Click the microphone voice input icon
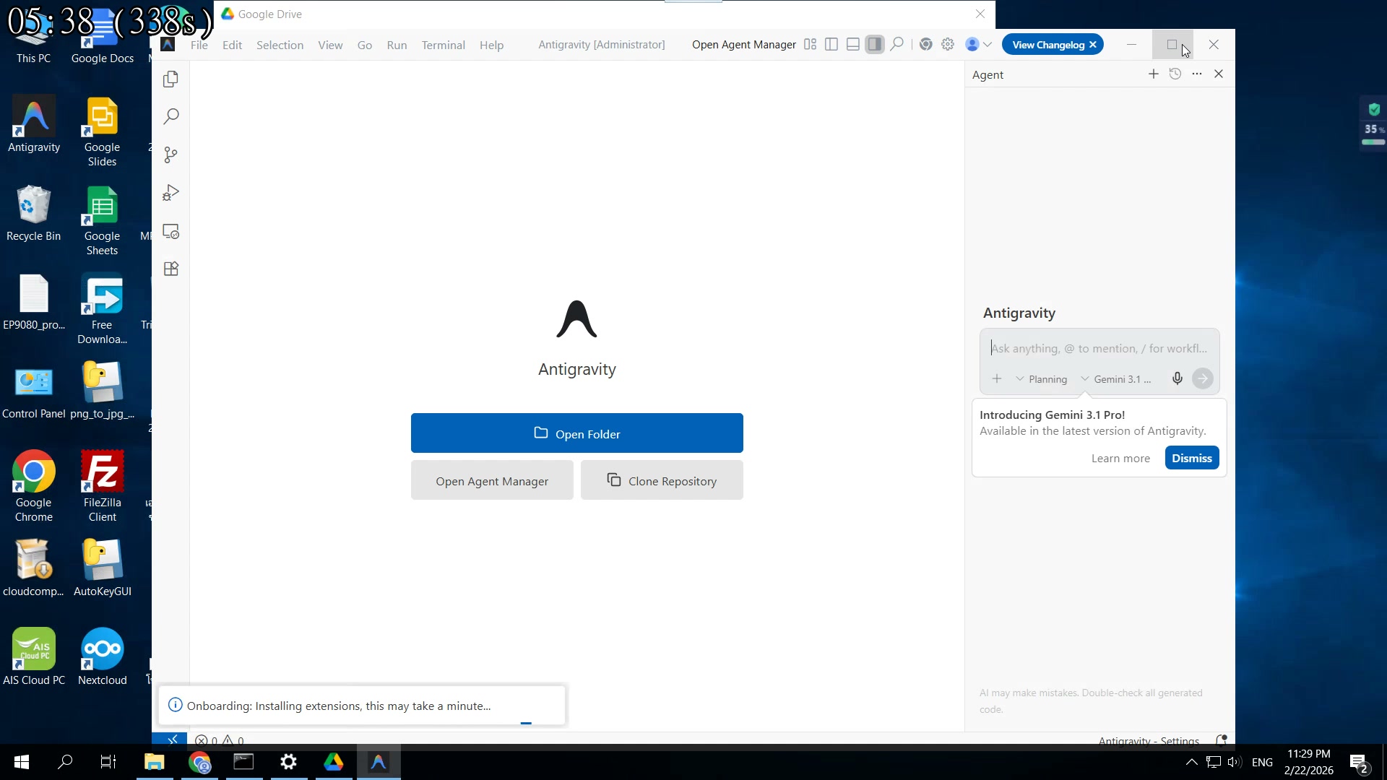Viewport: 1387px width, 780px height. 1177,378
